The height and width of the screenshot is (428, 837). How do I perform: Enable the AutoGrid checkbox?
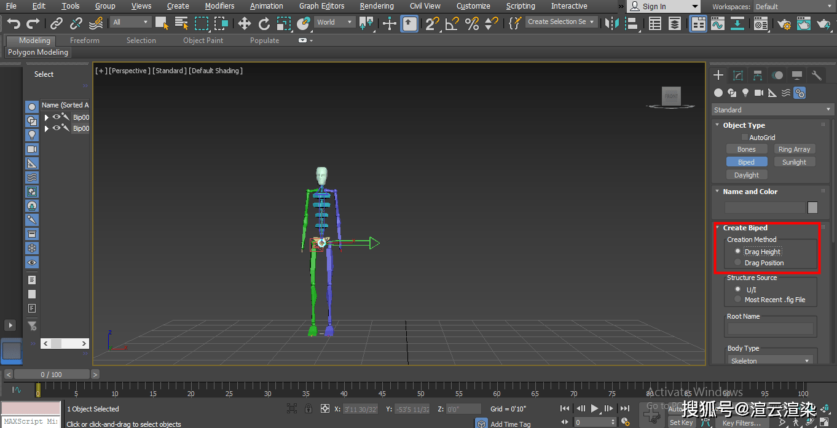745,138
